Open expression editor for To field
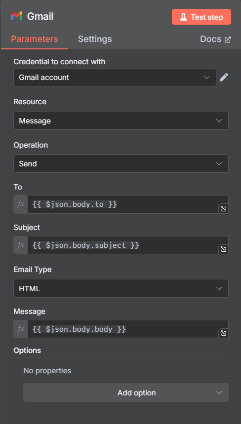 (223, 209)
